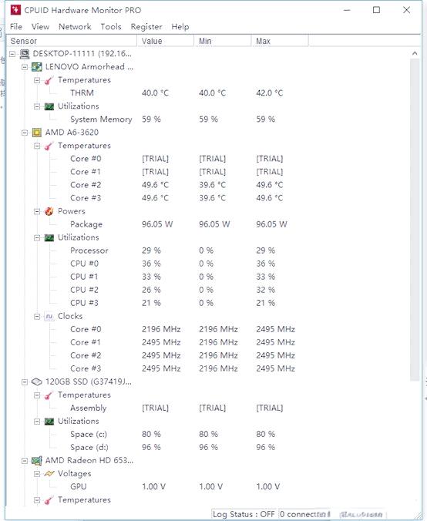This screenshot has height=521, width=427.
Task: Open the Tools menu
Action: click(x=111, y=26)
